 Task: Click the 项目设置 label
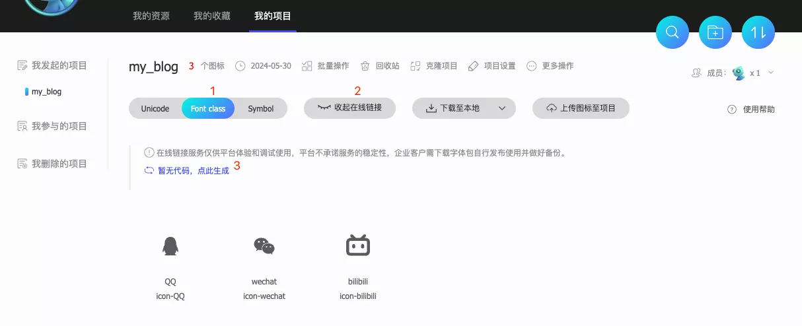pyautogui.click(x=499, y=66)
